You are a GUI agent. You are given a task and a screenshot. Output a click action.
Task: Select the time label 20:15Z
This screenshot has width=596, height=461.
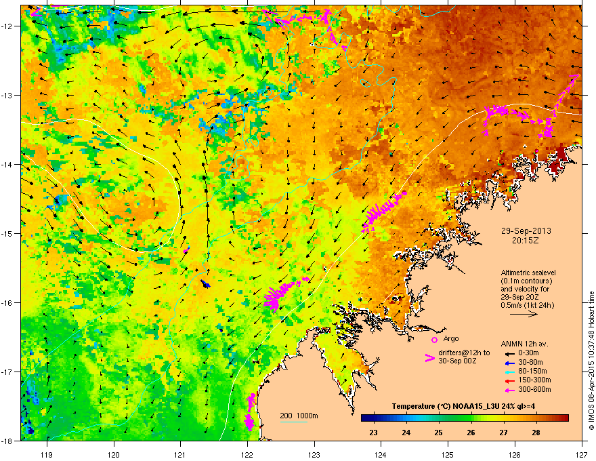point(526,241)
